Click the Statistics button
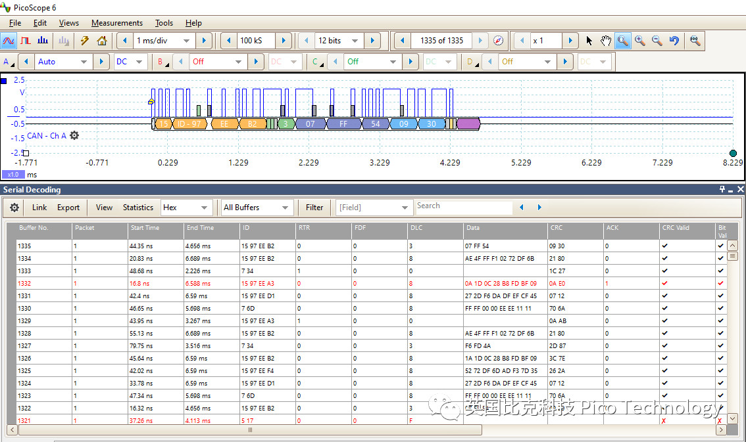The width and height of the screenshot is (746, 442). [x=137, y=208]
